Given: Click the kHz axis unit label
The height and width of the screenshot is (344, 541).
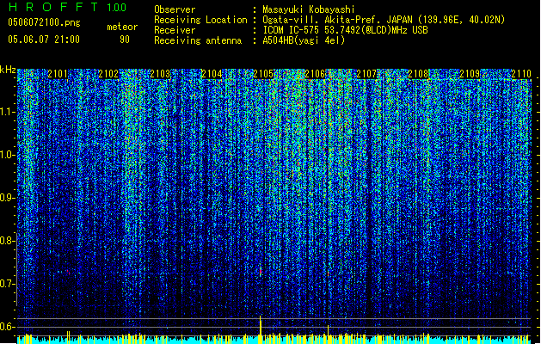Looking at the screenshot, I should point(8,70).
